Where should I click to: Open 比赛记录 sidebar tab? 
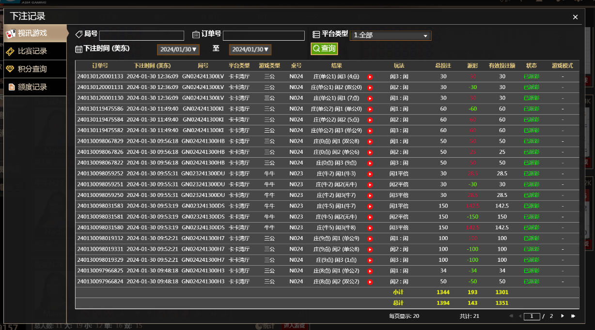[x=33, y=51]
